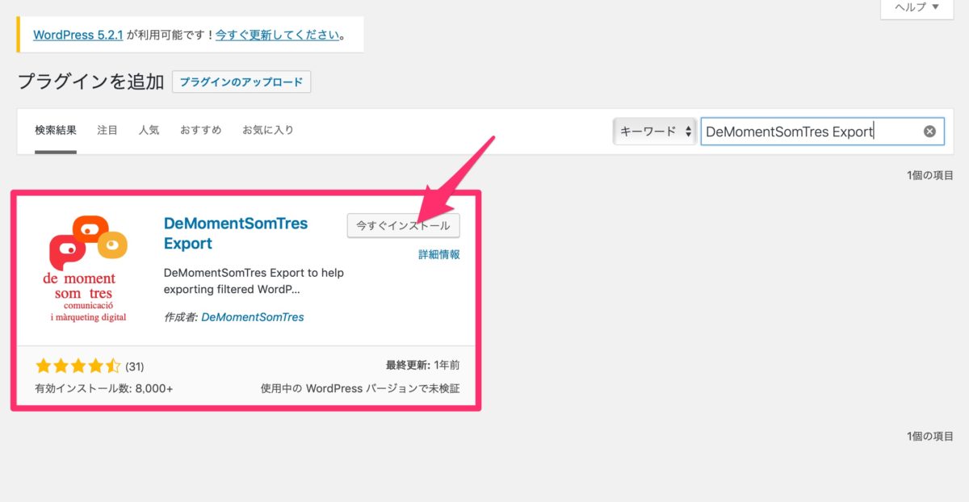Image resolution: width=969 pixels, height=502 pixels.
Task: Click the plugin description starting DeMomentSomTres Export to help
Action: coord(254,281)
